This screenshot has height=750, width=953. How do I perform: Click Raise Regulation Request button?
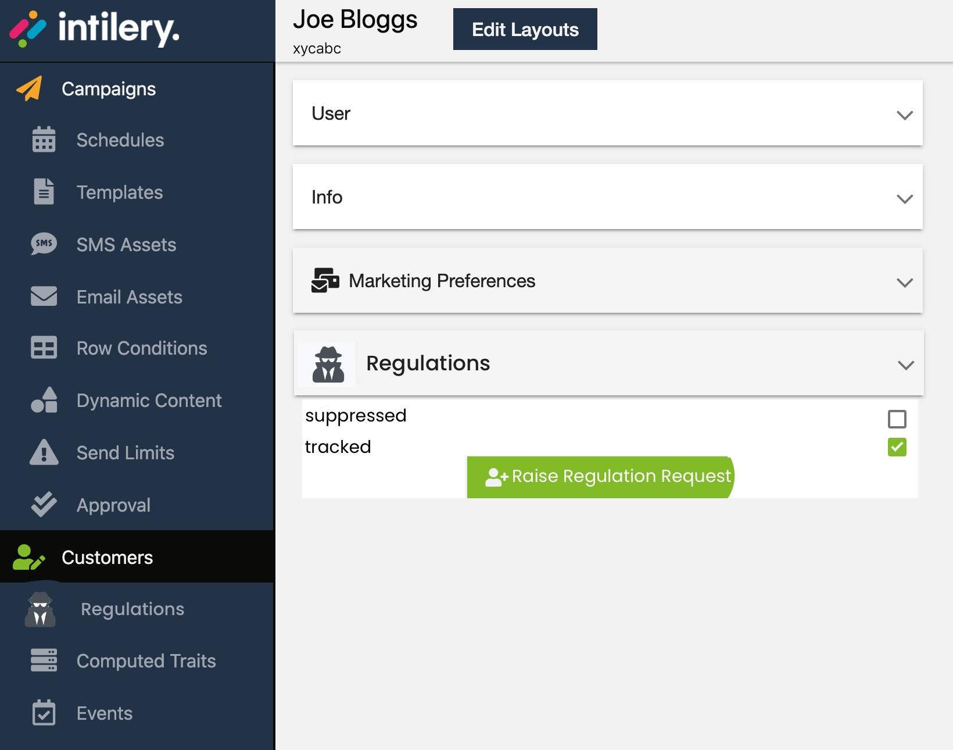point(601,477)
